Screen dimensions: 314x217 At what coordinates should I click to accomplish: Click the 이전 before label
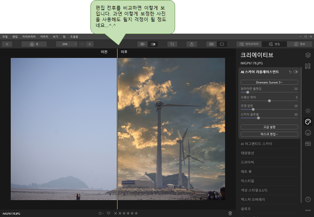pyautogui.click(x=104, y=52)
